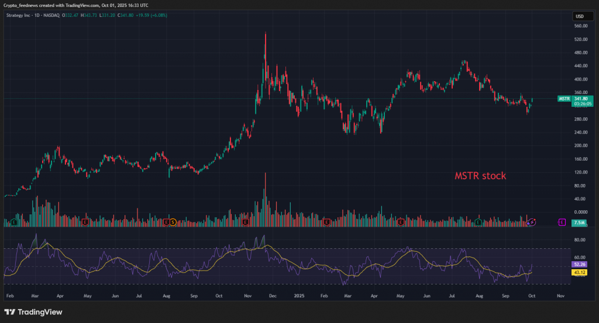
Task: Open the lightning-bolt news event icon
Action: 532,223
